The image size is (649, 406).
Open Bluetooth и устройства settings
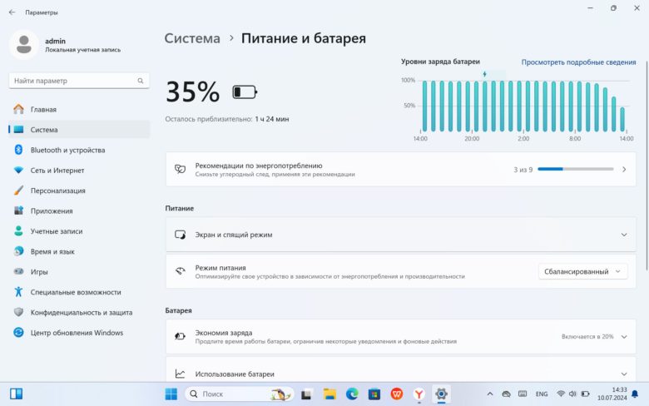[x=79, y=150]
